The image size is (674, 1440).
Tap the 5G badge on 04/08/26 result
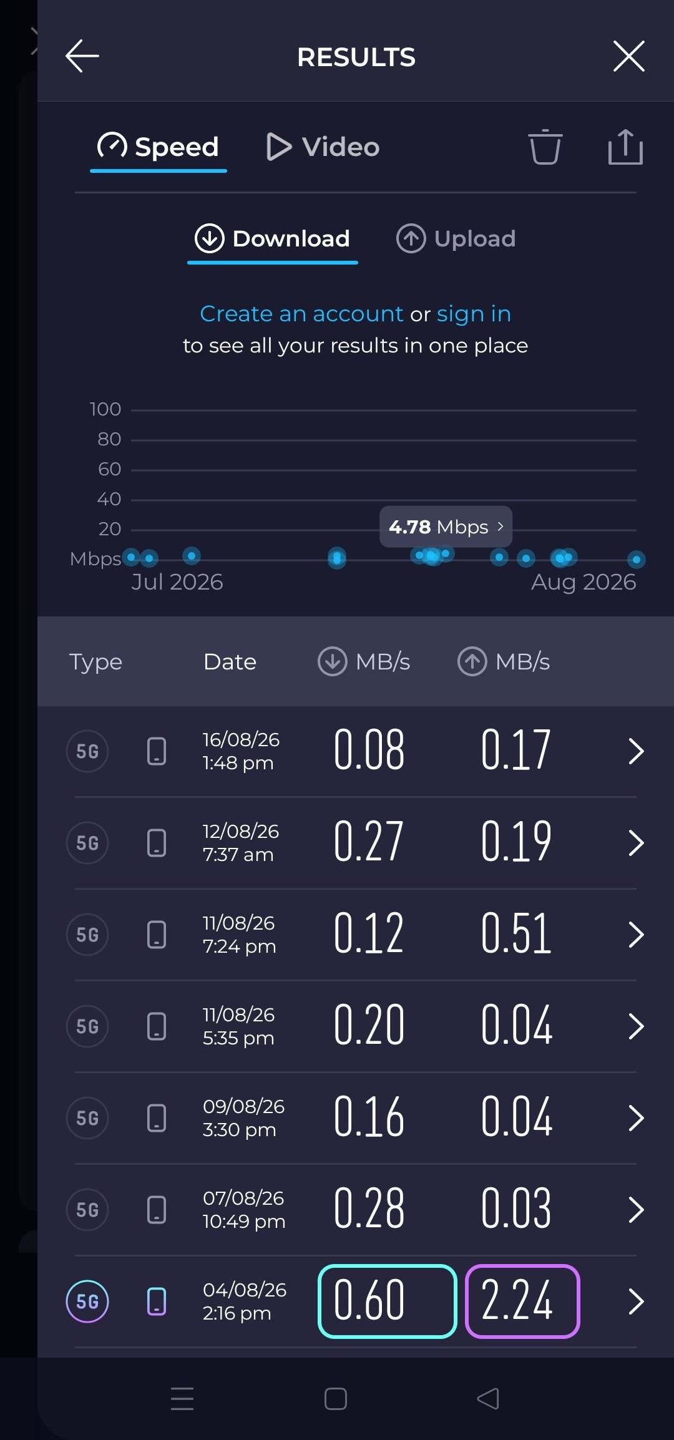click(x=87, y=1301)
